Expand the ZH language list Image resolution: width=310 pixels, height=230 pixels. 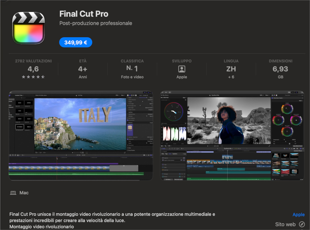click(x=231, y=69)
